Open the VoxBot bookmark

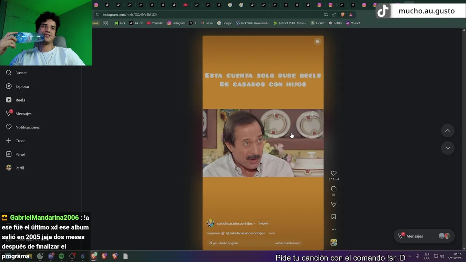[x=353, y=23]
